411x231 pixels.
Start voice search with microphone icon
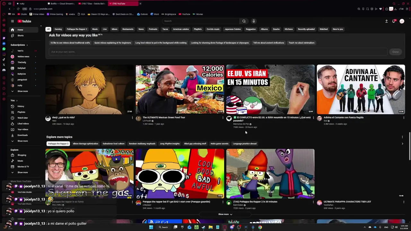(254, 21)
